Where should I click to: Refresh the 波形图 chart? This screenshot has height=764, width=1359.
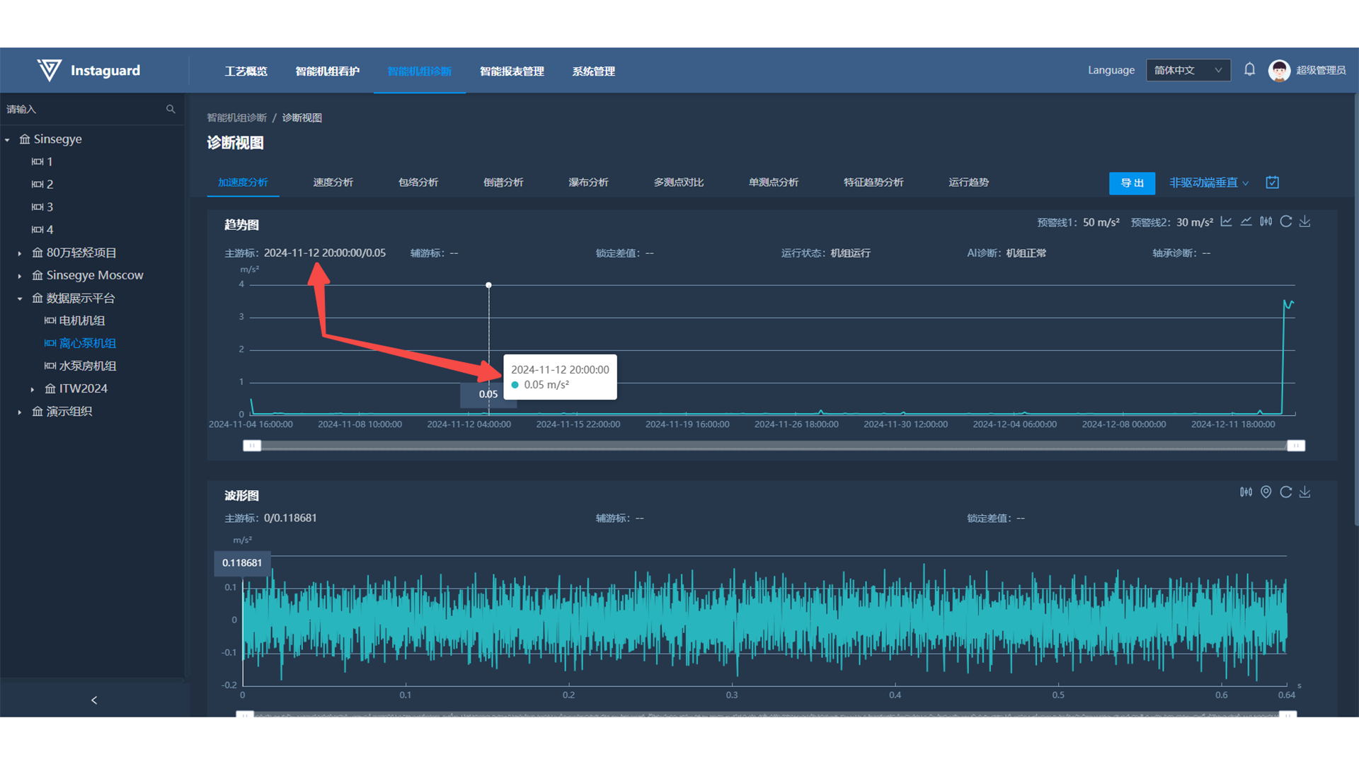(x=1285, y=492)
